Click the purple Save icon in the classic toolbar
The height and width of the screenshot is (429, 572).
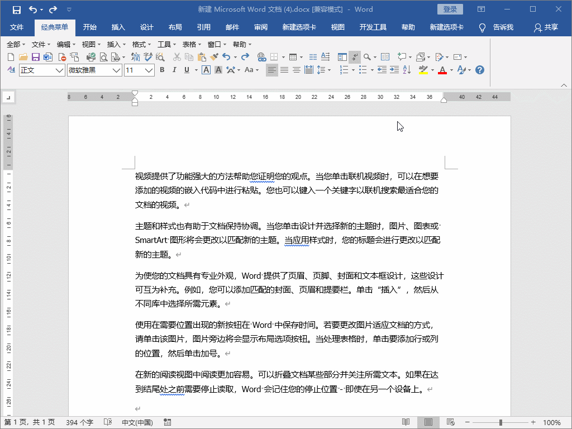coord(35,57)
